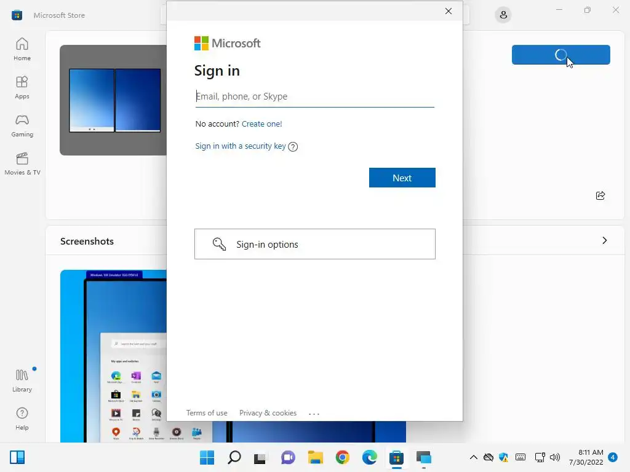The width and height of the screenshot is (630, 472).
Task: Click Microsoft Store icon on taskbar
Action: coord(396,457)
